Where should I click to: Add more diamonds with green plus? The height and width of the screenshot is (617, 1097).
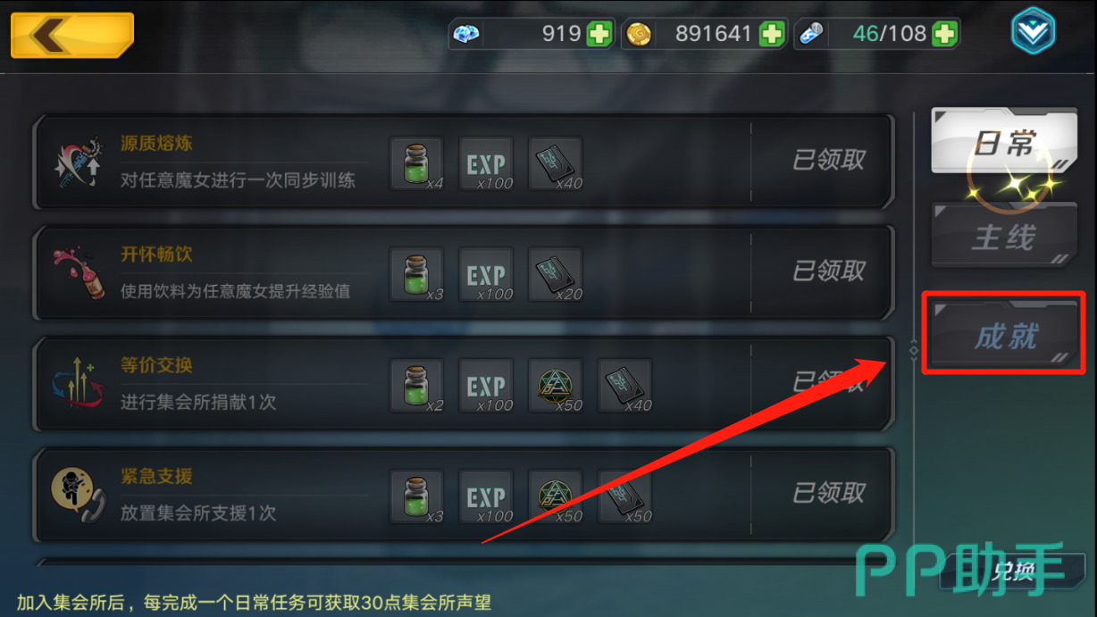(x=599, y=35)
